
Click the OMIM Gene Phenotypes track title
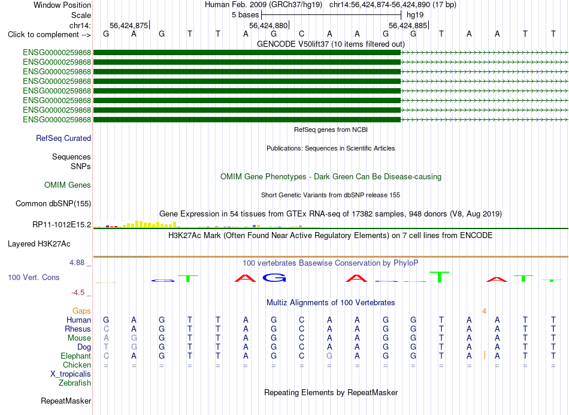(x=331, y=176)
